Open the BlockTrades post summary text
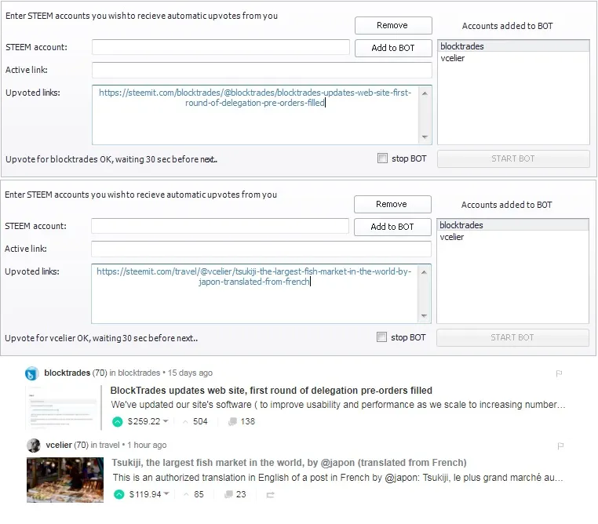The height and width of the screenshot is (524, 598). coord(338,404)
